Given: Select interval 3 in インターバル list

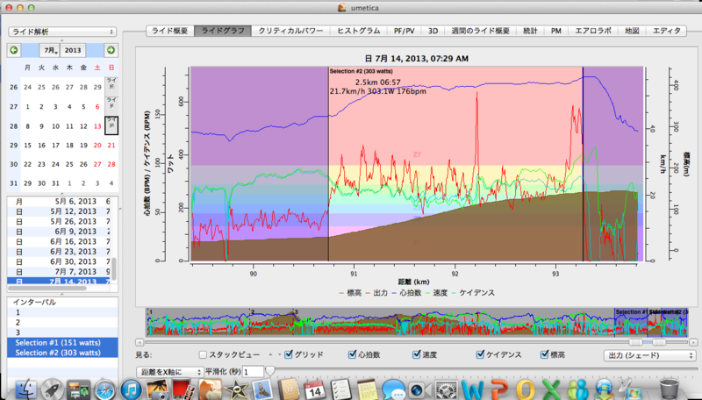Looking at the screenshot, I should click(x=62, y=332).
